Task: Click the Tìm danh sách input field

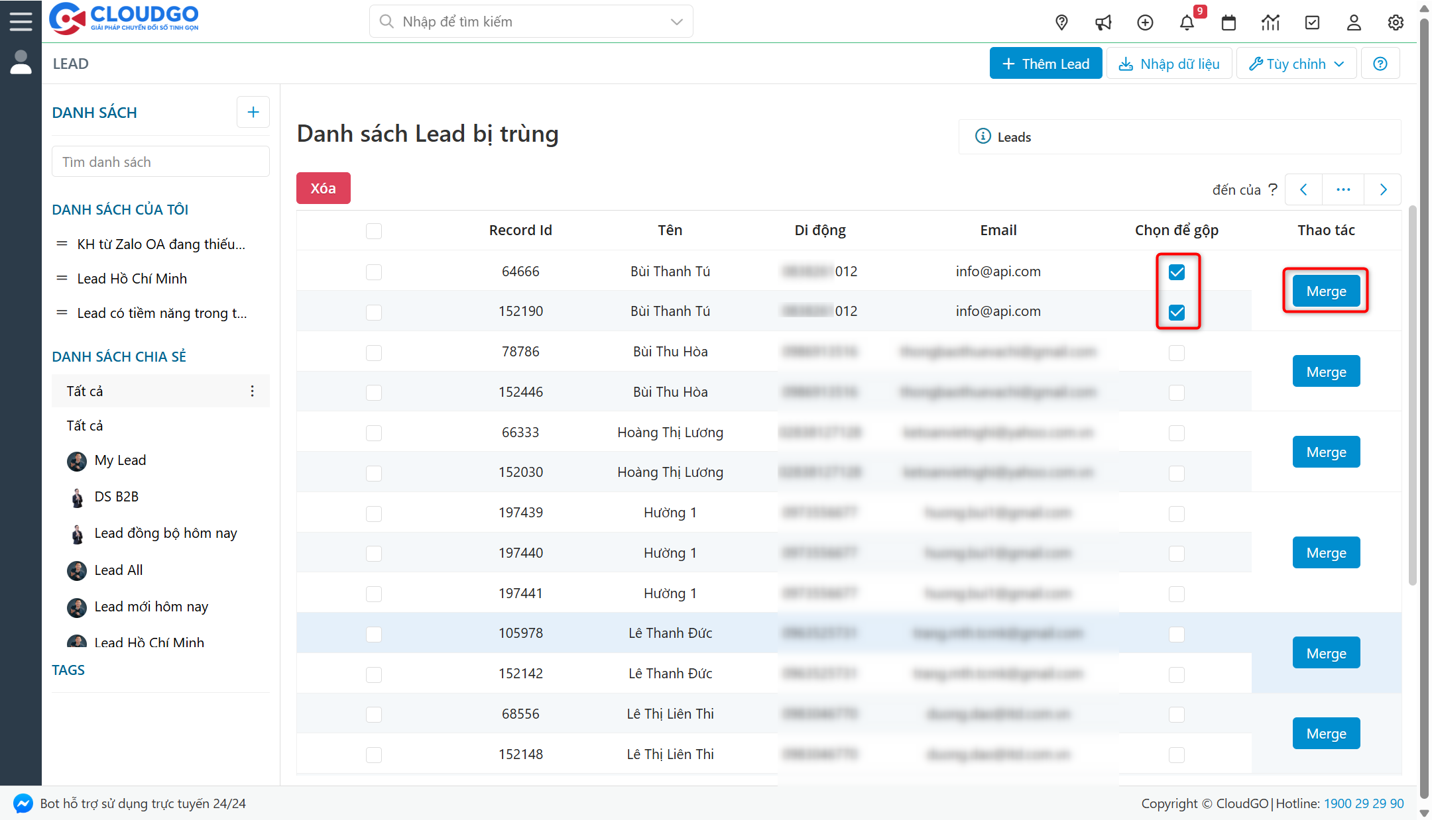Action: [160, 162]
